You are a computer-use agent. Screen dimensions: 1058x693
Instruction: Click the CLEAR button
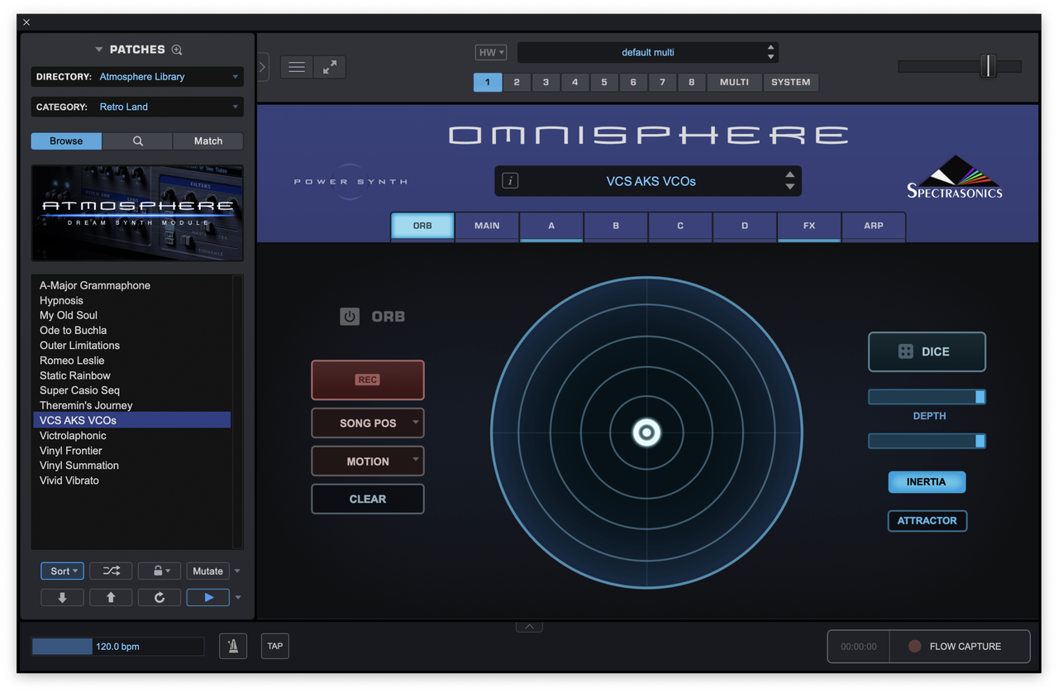click(368, 499)
